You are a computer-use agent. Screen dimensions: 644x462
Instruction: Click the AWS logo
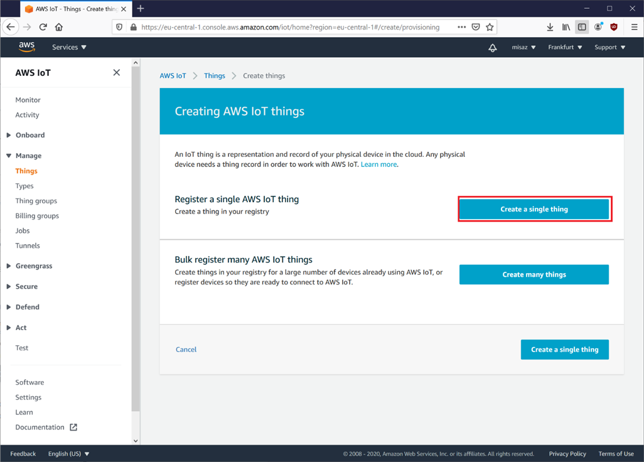click(x=27, y=47)
